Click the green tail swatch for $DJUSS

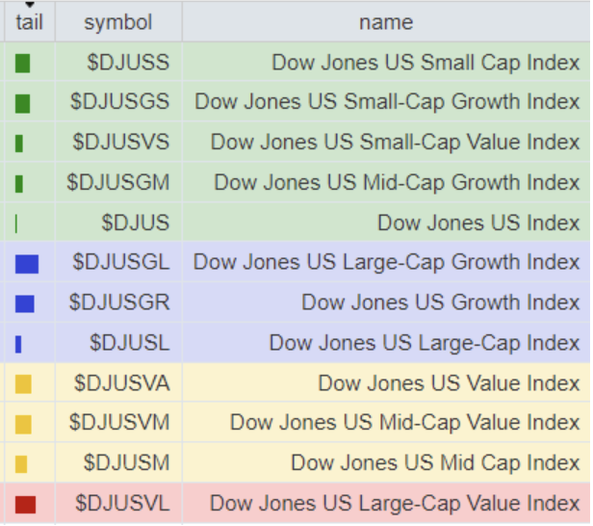(23, 64)
